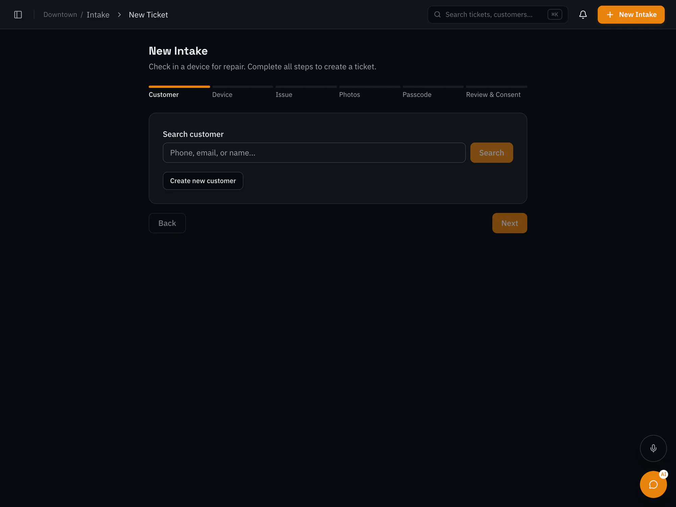Image resolution: width=676 pixels, height=507 pixels.
Task: Jump to the Issue step
Action: coord(306,92)
